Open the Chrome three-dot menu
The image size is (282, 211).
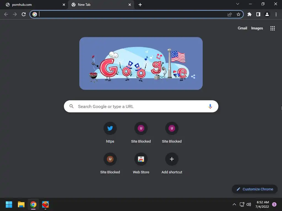point(276,14)
